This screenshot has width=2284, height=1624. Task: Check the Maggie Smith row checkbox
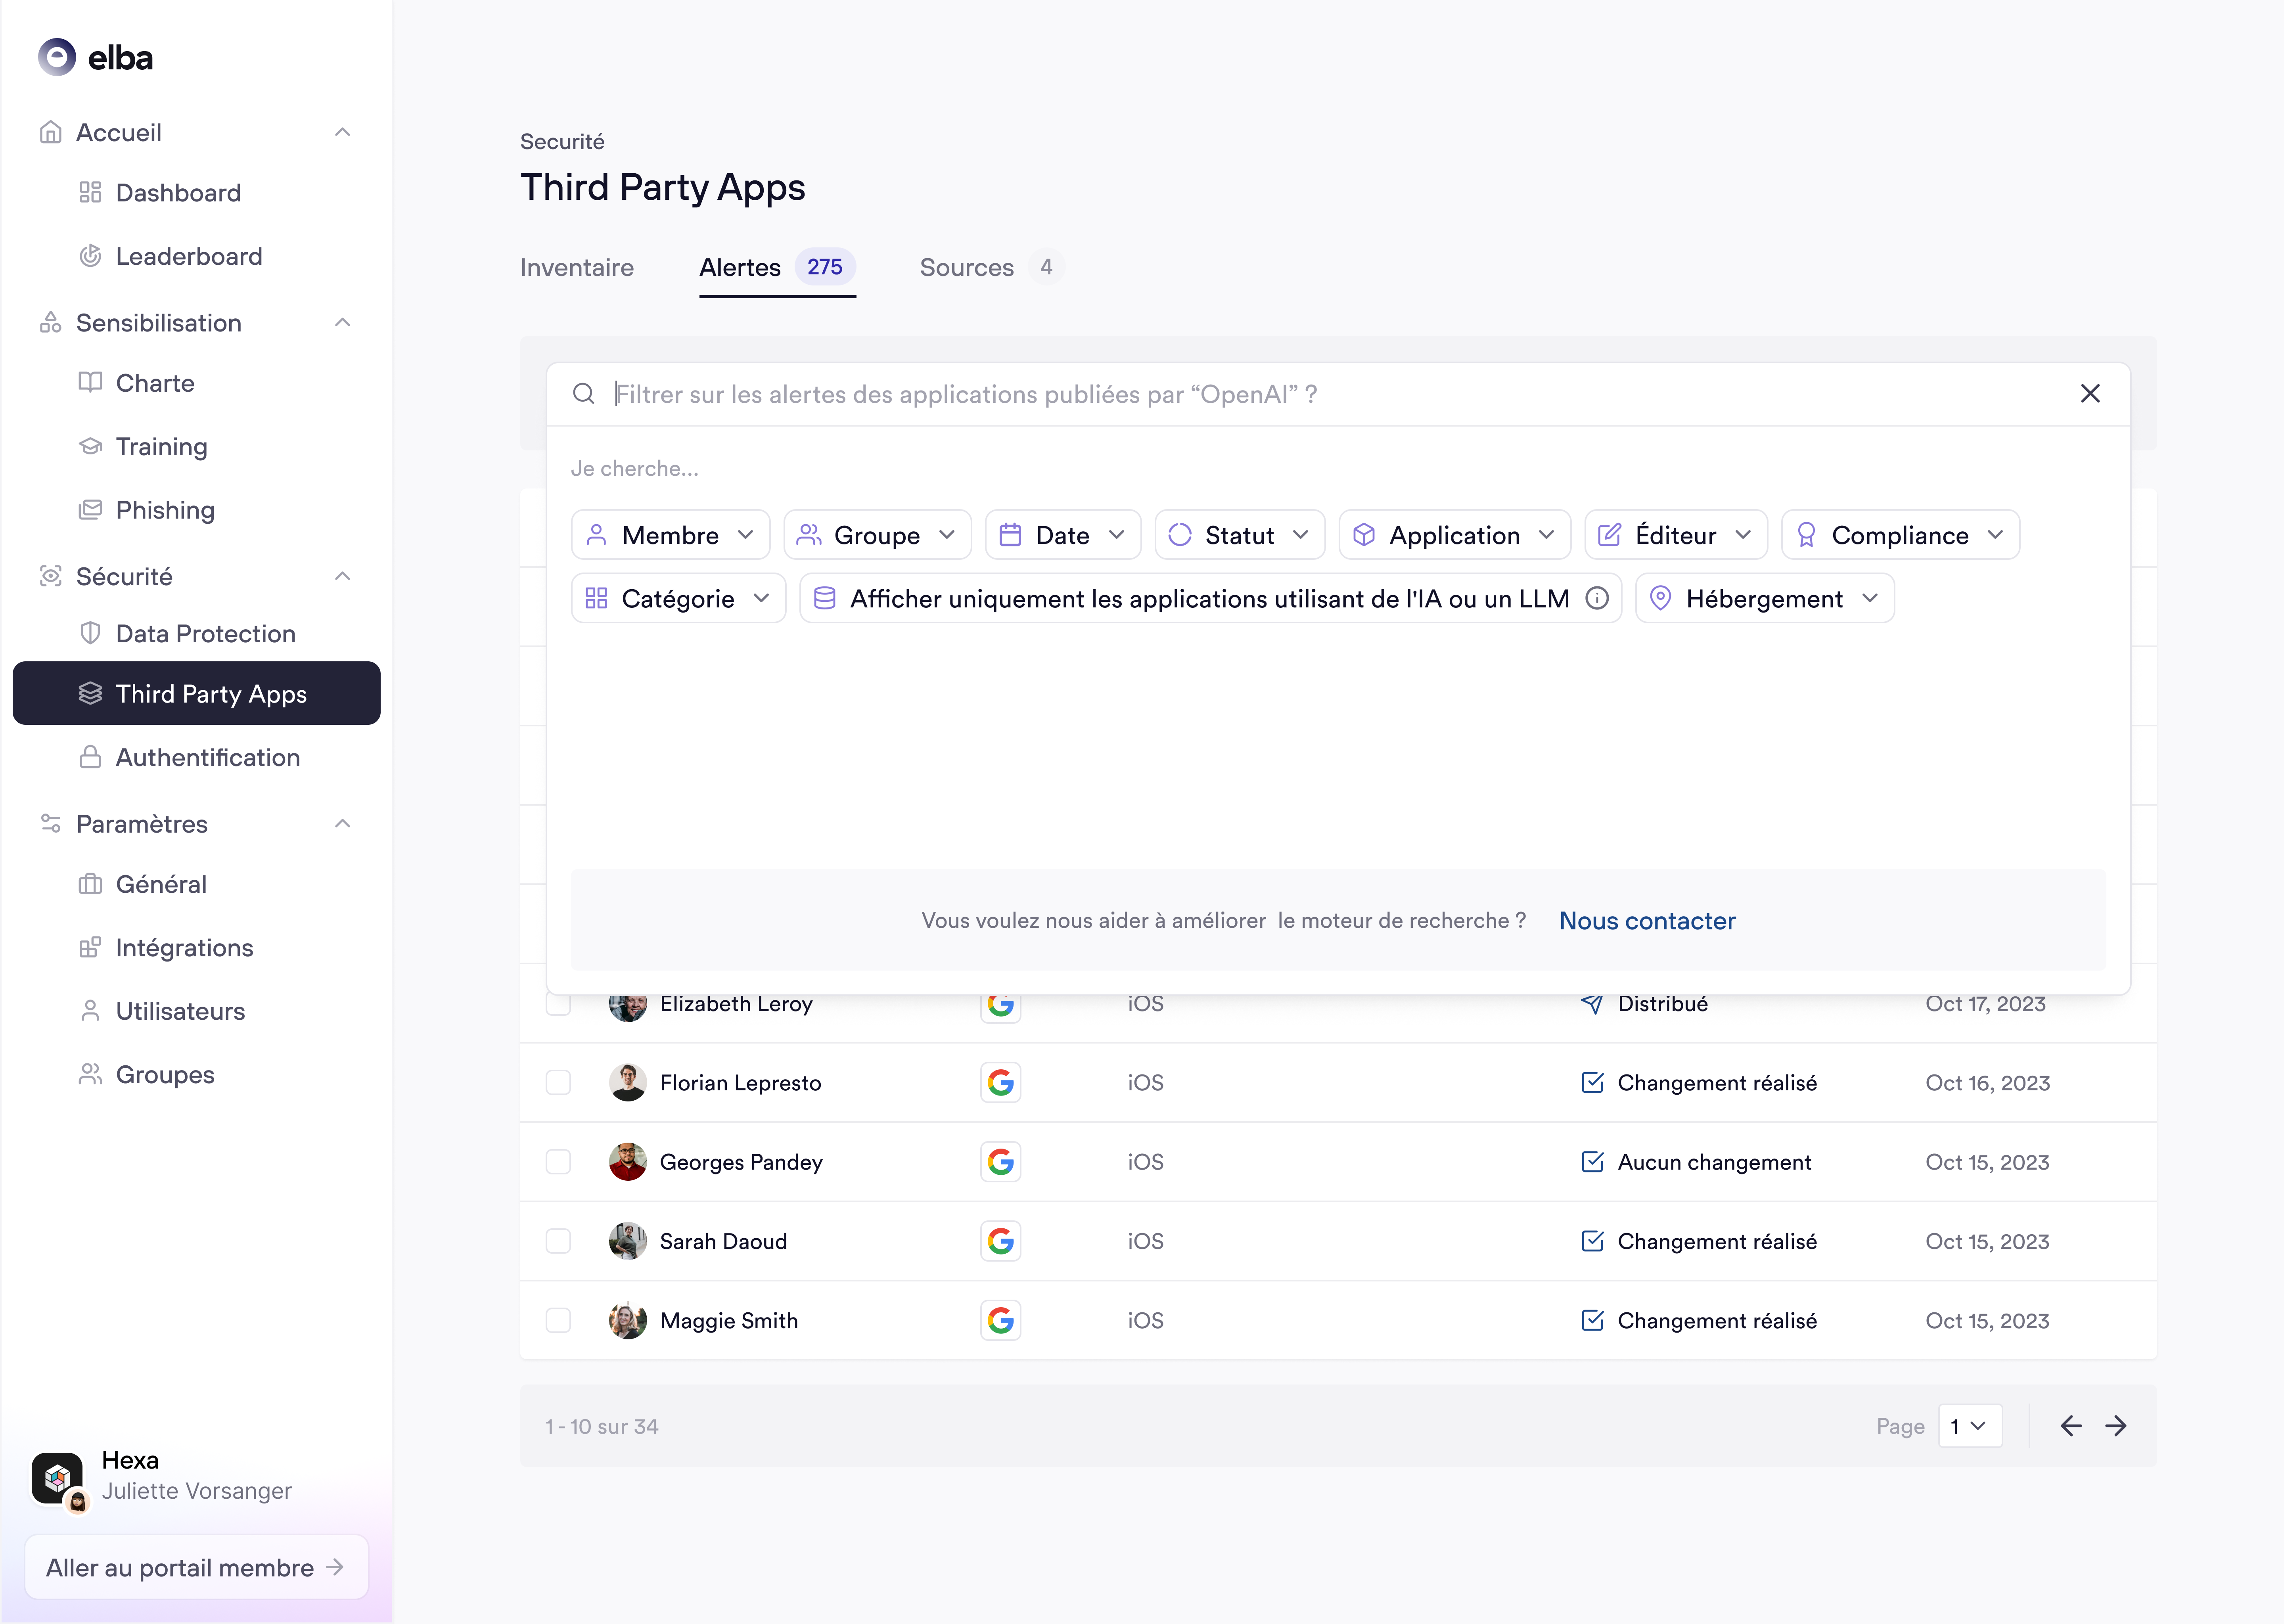pyautogui.click(x=558, y=1320)
